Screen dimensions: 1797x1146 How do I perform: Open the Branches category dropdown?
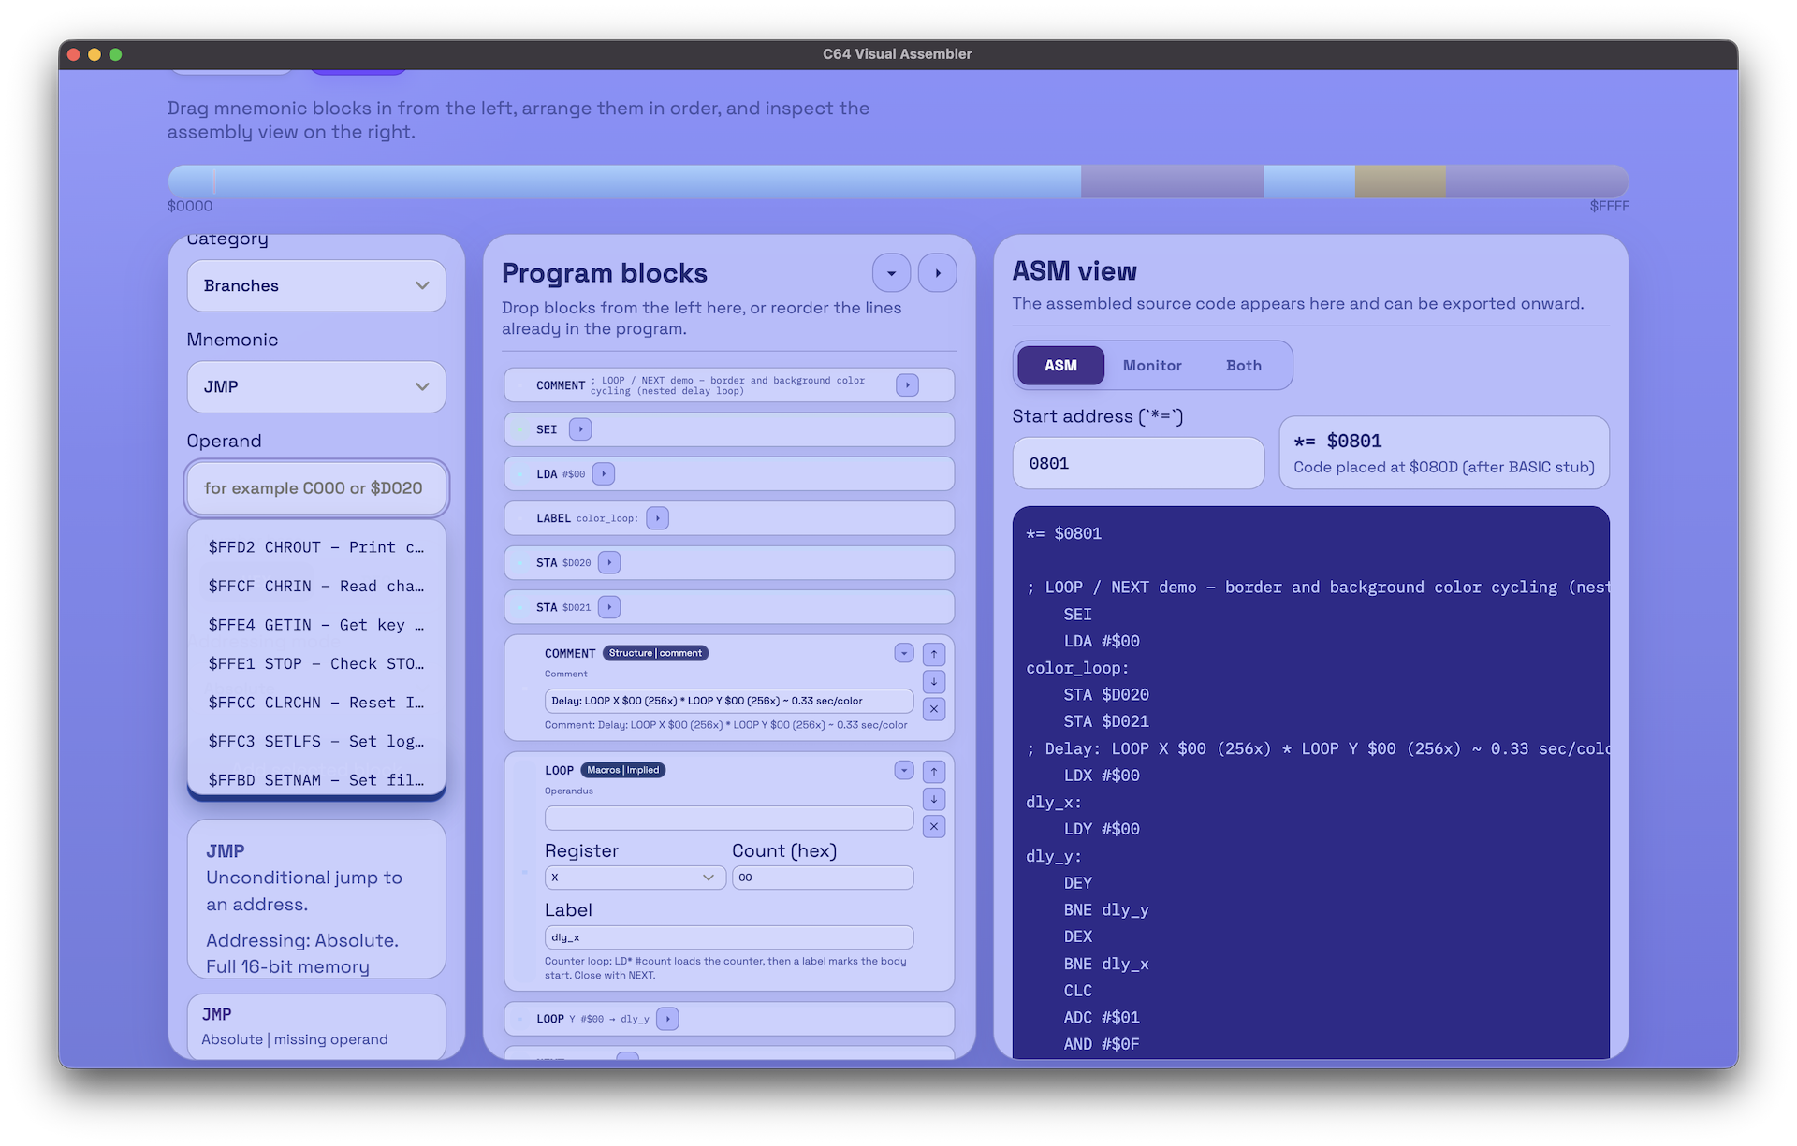pyautogui.click(x=316, y=285)
